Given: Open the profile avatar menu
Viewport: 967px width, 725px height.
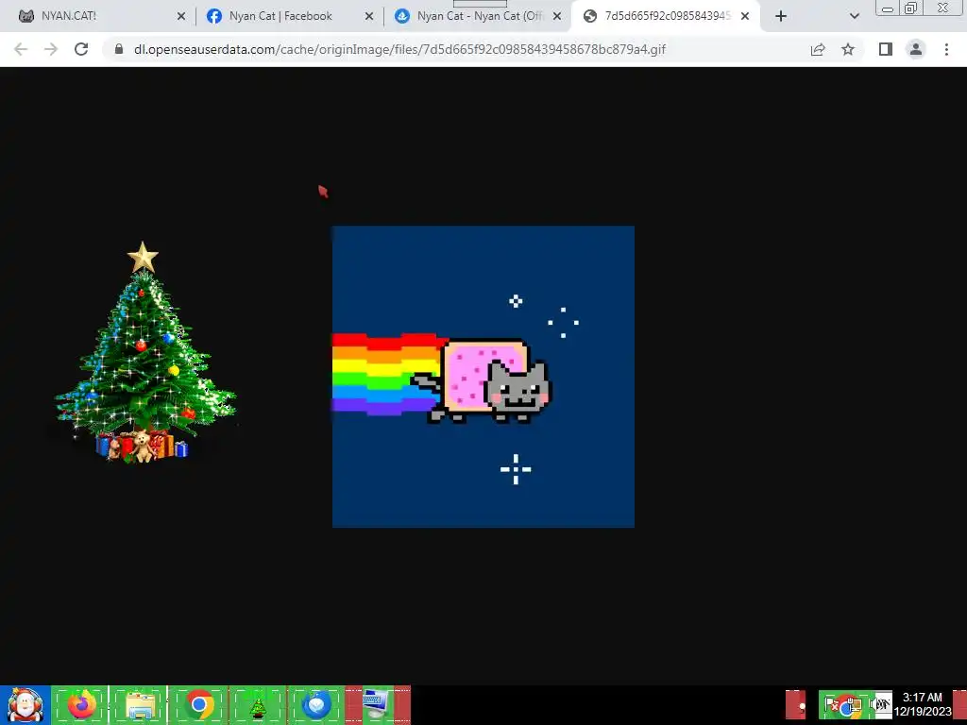Looking at the screenshot, I should [916, 49].
